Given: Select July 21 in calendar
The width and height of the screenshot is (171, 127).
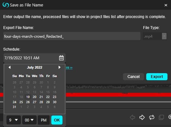Looking at the screenshot, I should pyautogui.click(x=41, y=97).
